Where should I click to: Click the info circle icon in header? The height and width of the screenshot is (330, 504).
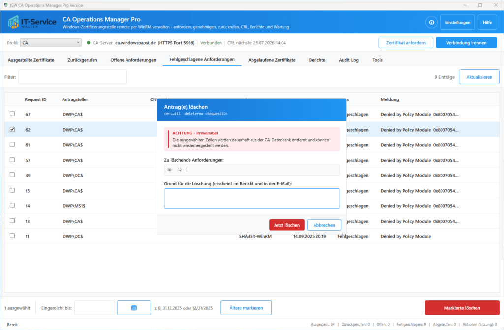point(431,22)
